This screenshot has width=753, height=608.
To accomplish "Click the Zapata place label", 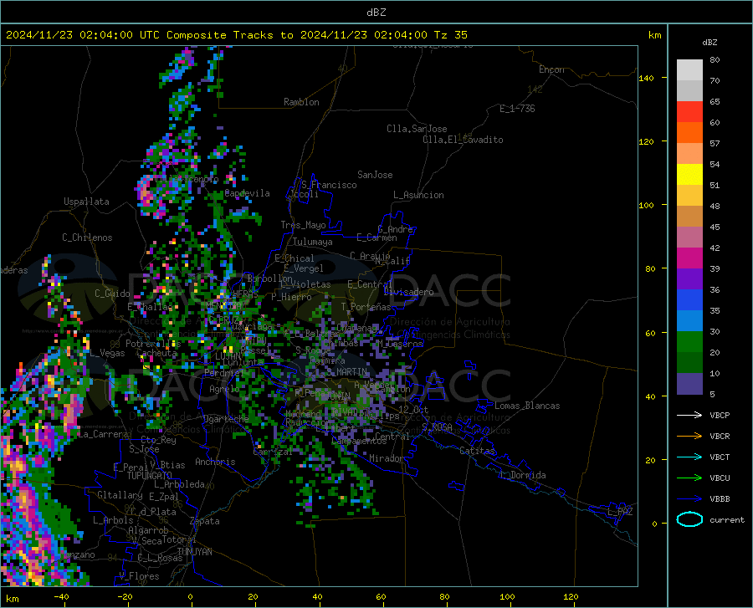I will 205,521.
